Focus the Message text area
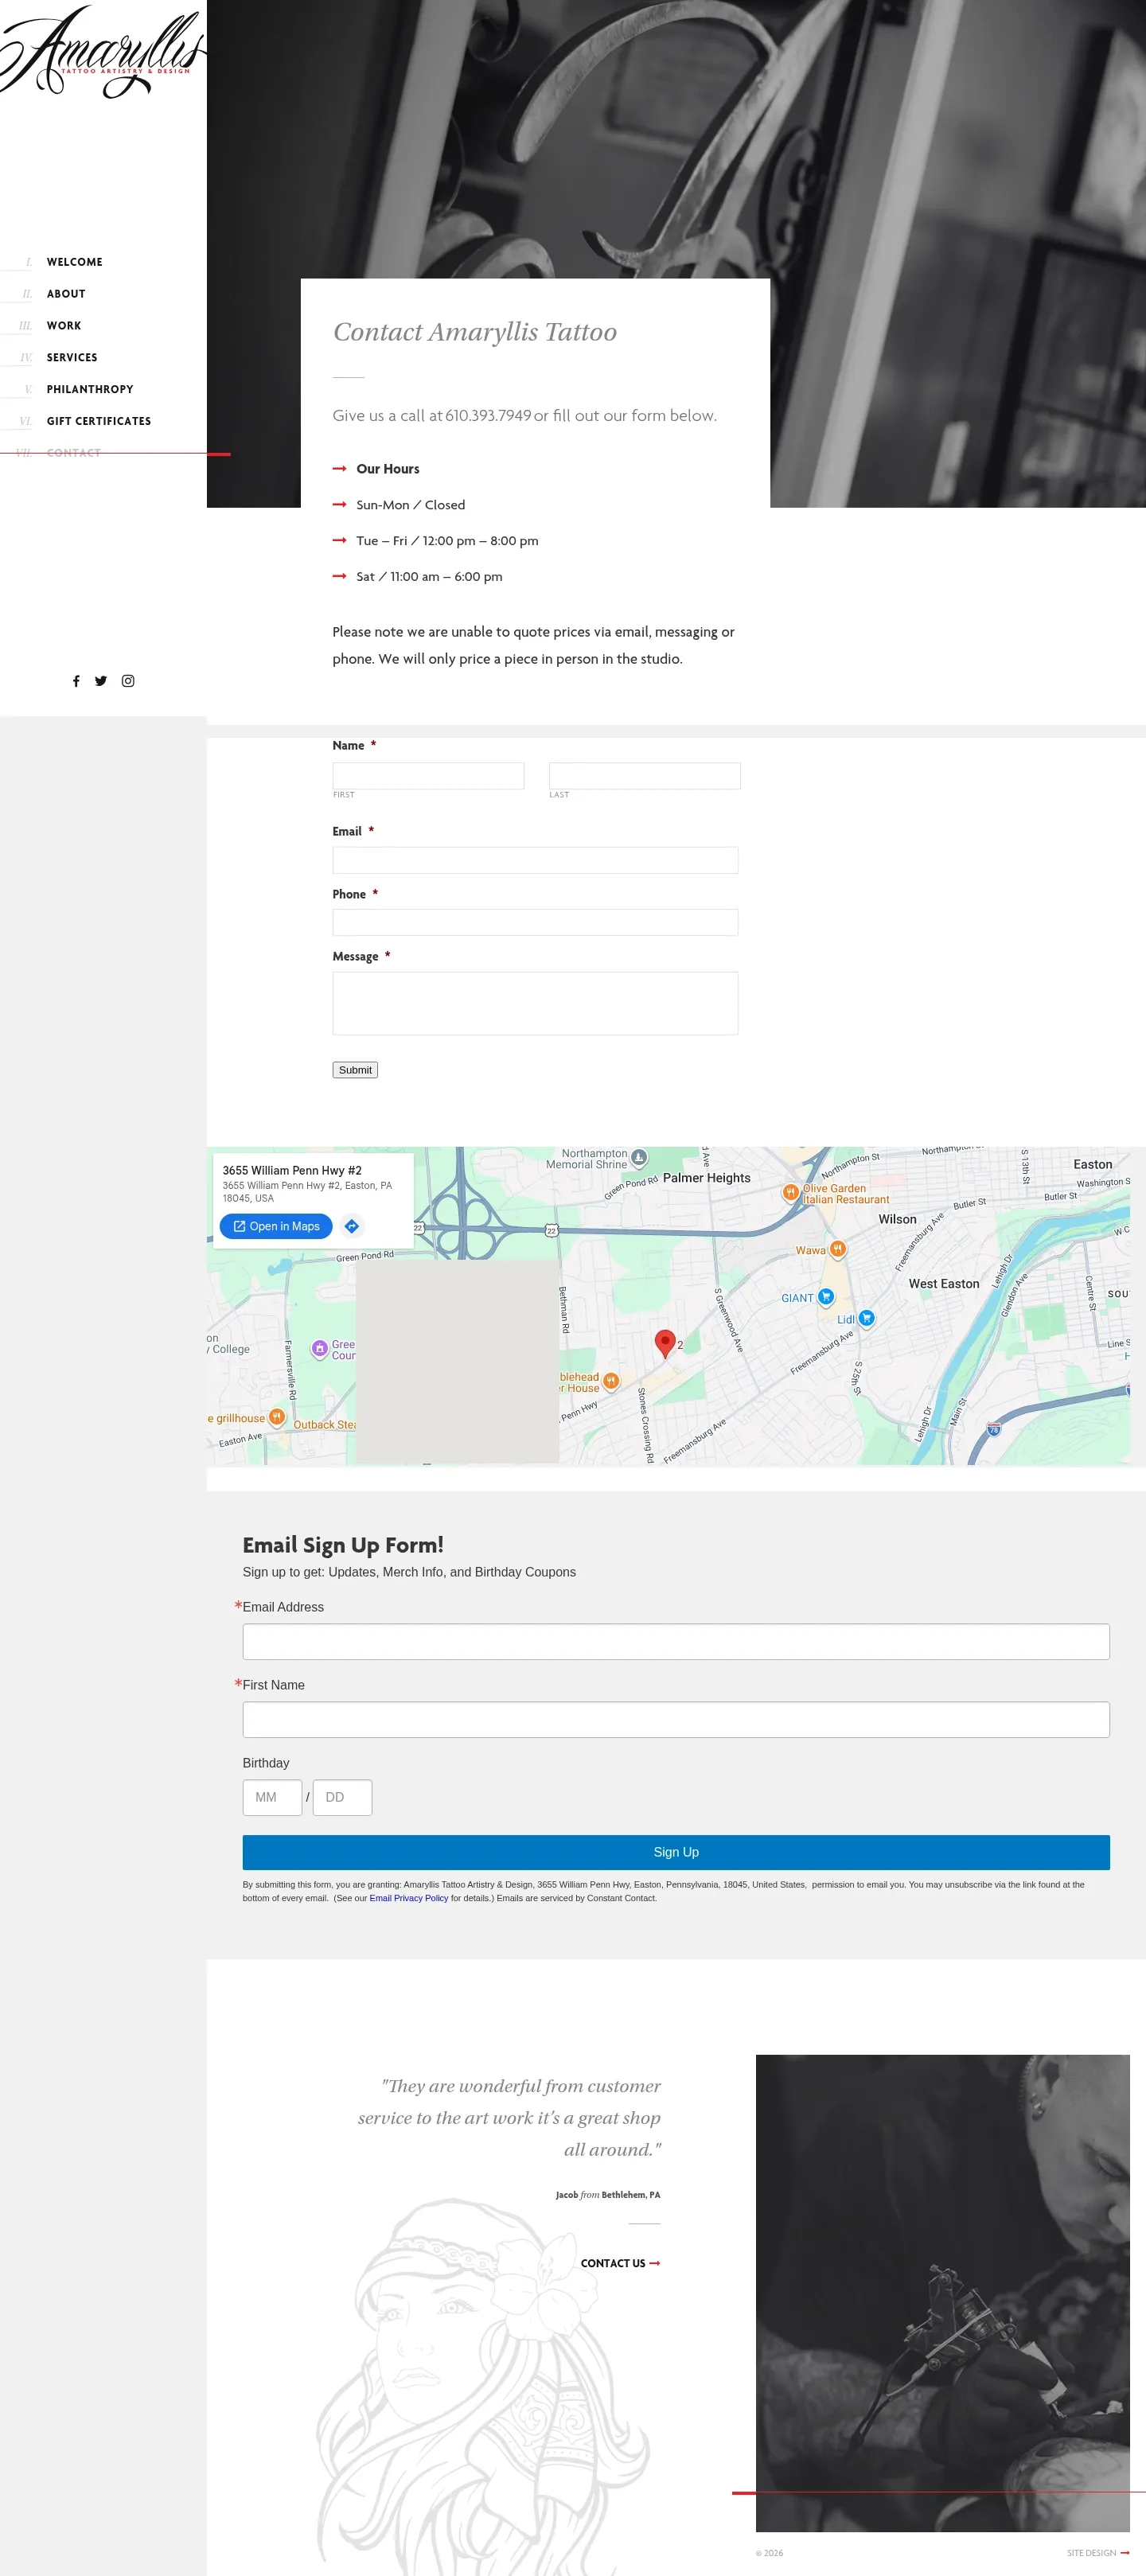Viewport: 1146px width, 2576px height. pos(535,1003)
